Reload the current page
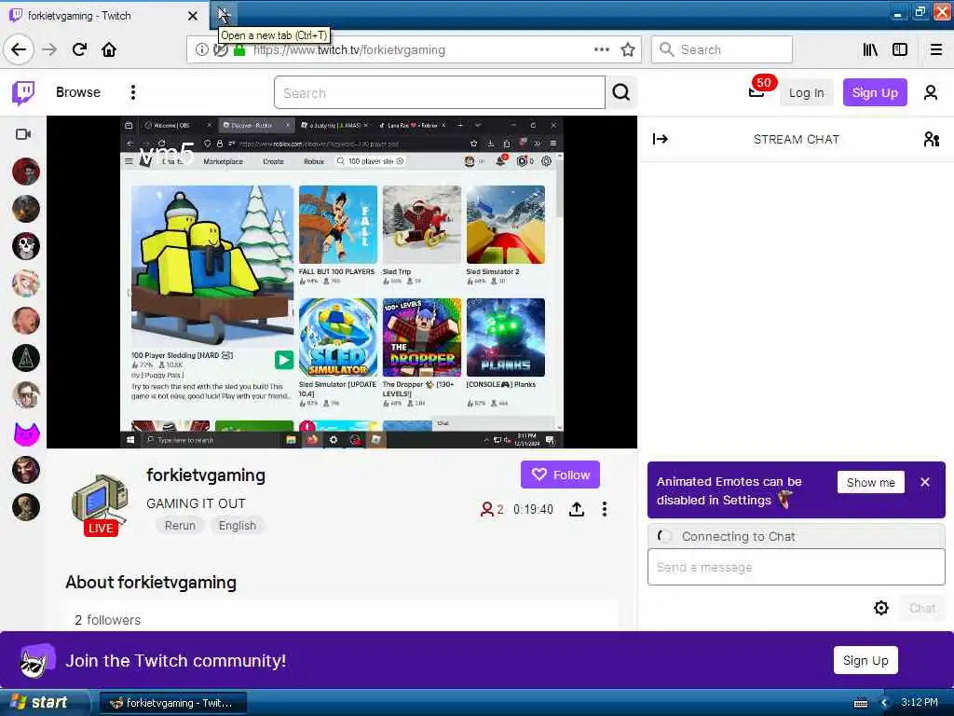This screenshot has width=954, height=716. click(80, 49)
